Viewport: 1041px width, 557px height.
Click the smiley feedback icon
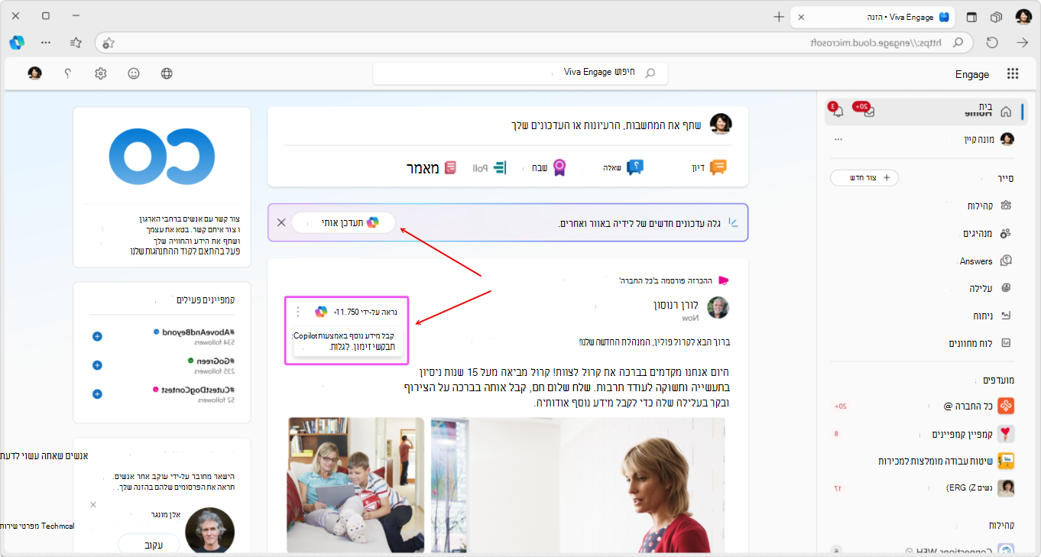click(134, 73)
